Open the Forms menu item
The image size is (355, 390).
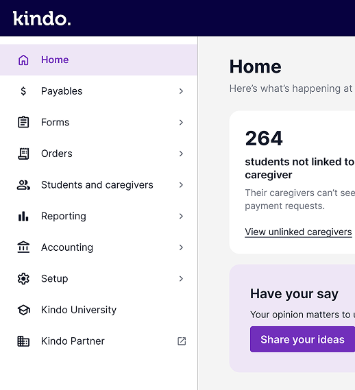point(99,123)
